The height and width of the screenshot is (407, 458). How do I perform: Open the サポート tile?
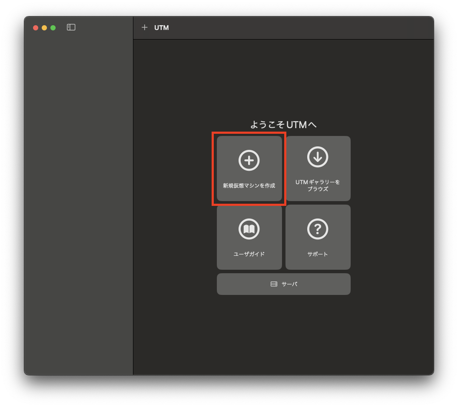tap(318, 237)
